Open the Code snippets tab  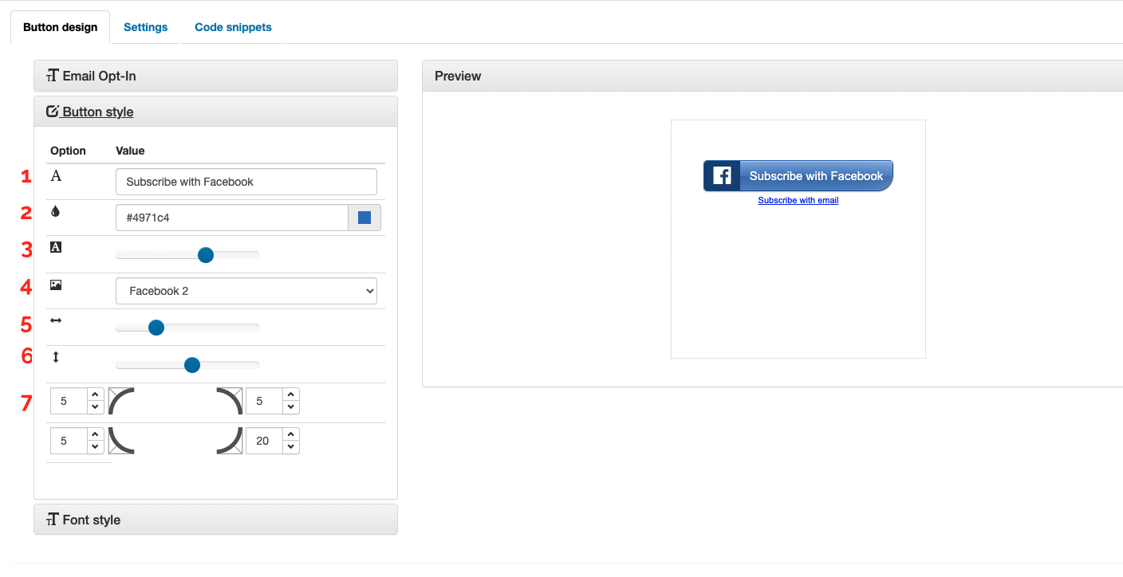coord(234,27)
